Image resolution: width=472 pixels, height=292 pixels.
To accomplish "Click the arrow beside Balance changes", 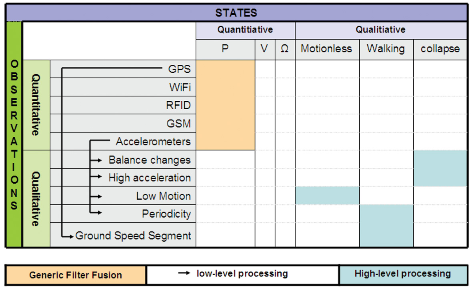I will coord(97,160).
